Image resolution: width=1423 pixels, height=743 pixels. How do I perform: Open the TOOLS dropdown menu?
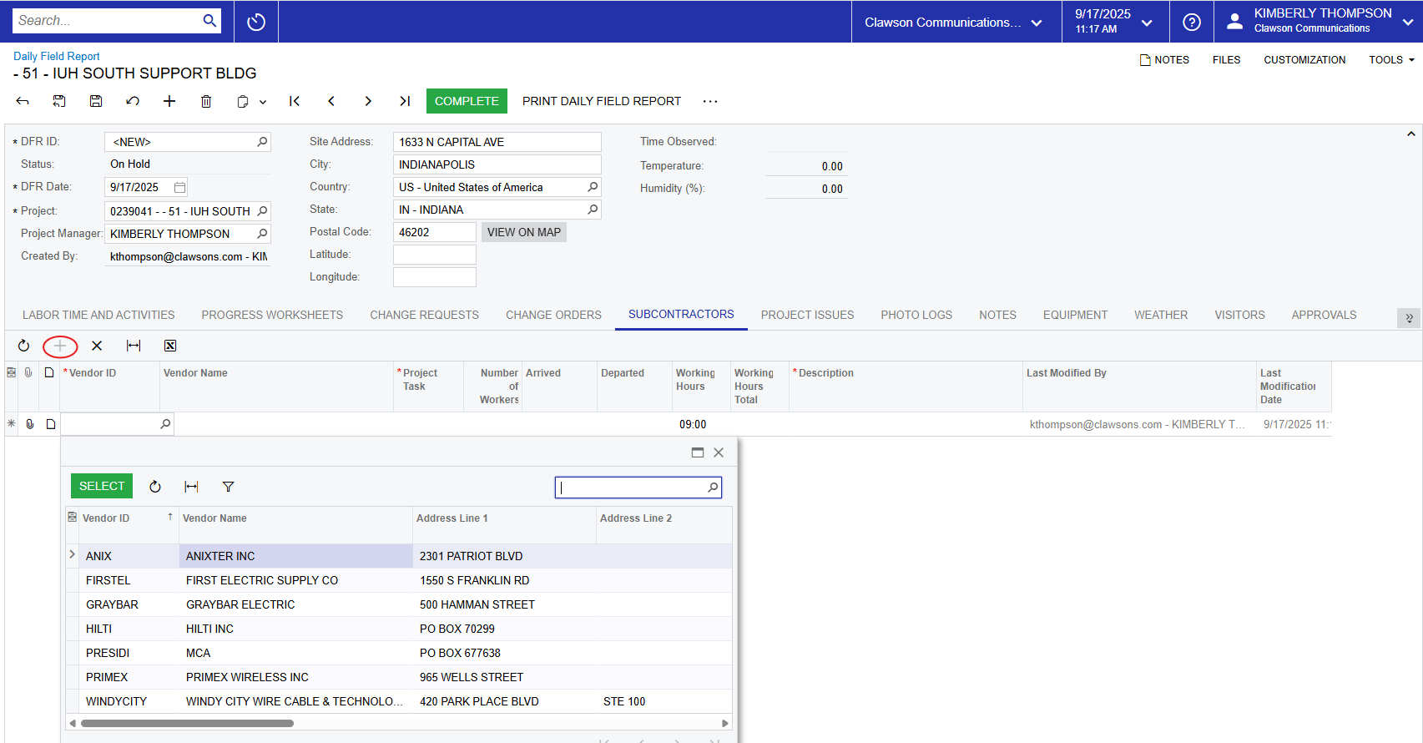pos(1390,60)
